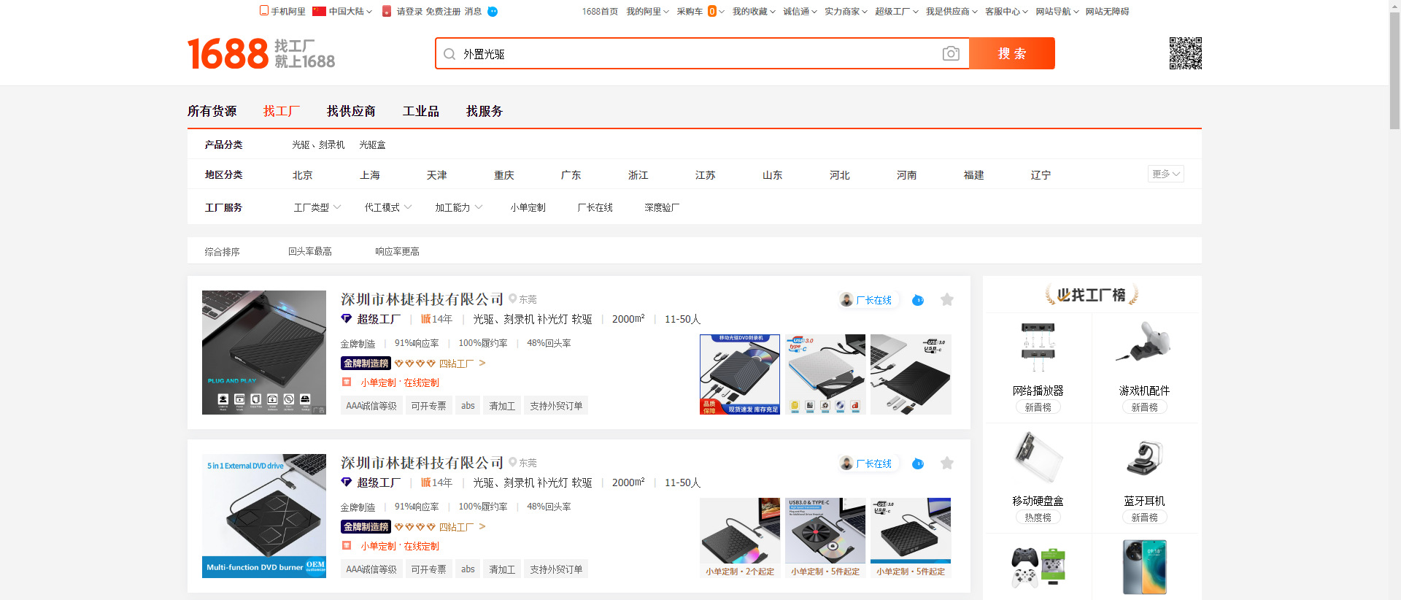Switch to 找工厂 tab
This screenshot has height=600, width=1401.
282,111
